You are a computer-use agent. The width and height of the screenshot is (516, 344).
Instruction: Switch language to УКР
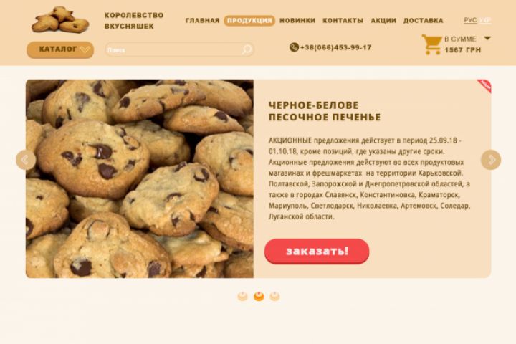click(x=485, y=20)
